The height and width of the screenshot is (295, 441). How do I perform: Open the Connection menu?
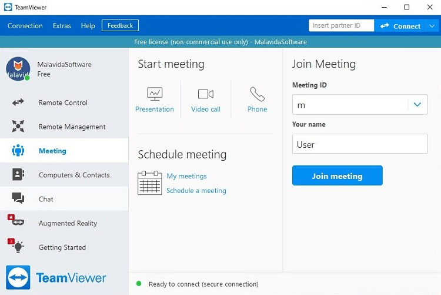click(25, 26)
